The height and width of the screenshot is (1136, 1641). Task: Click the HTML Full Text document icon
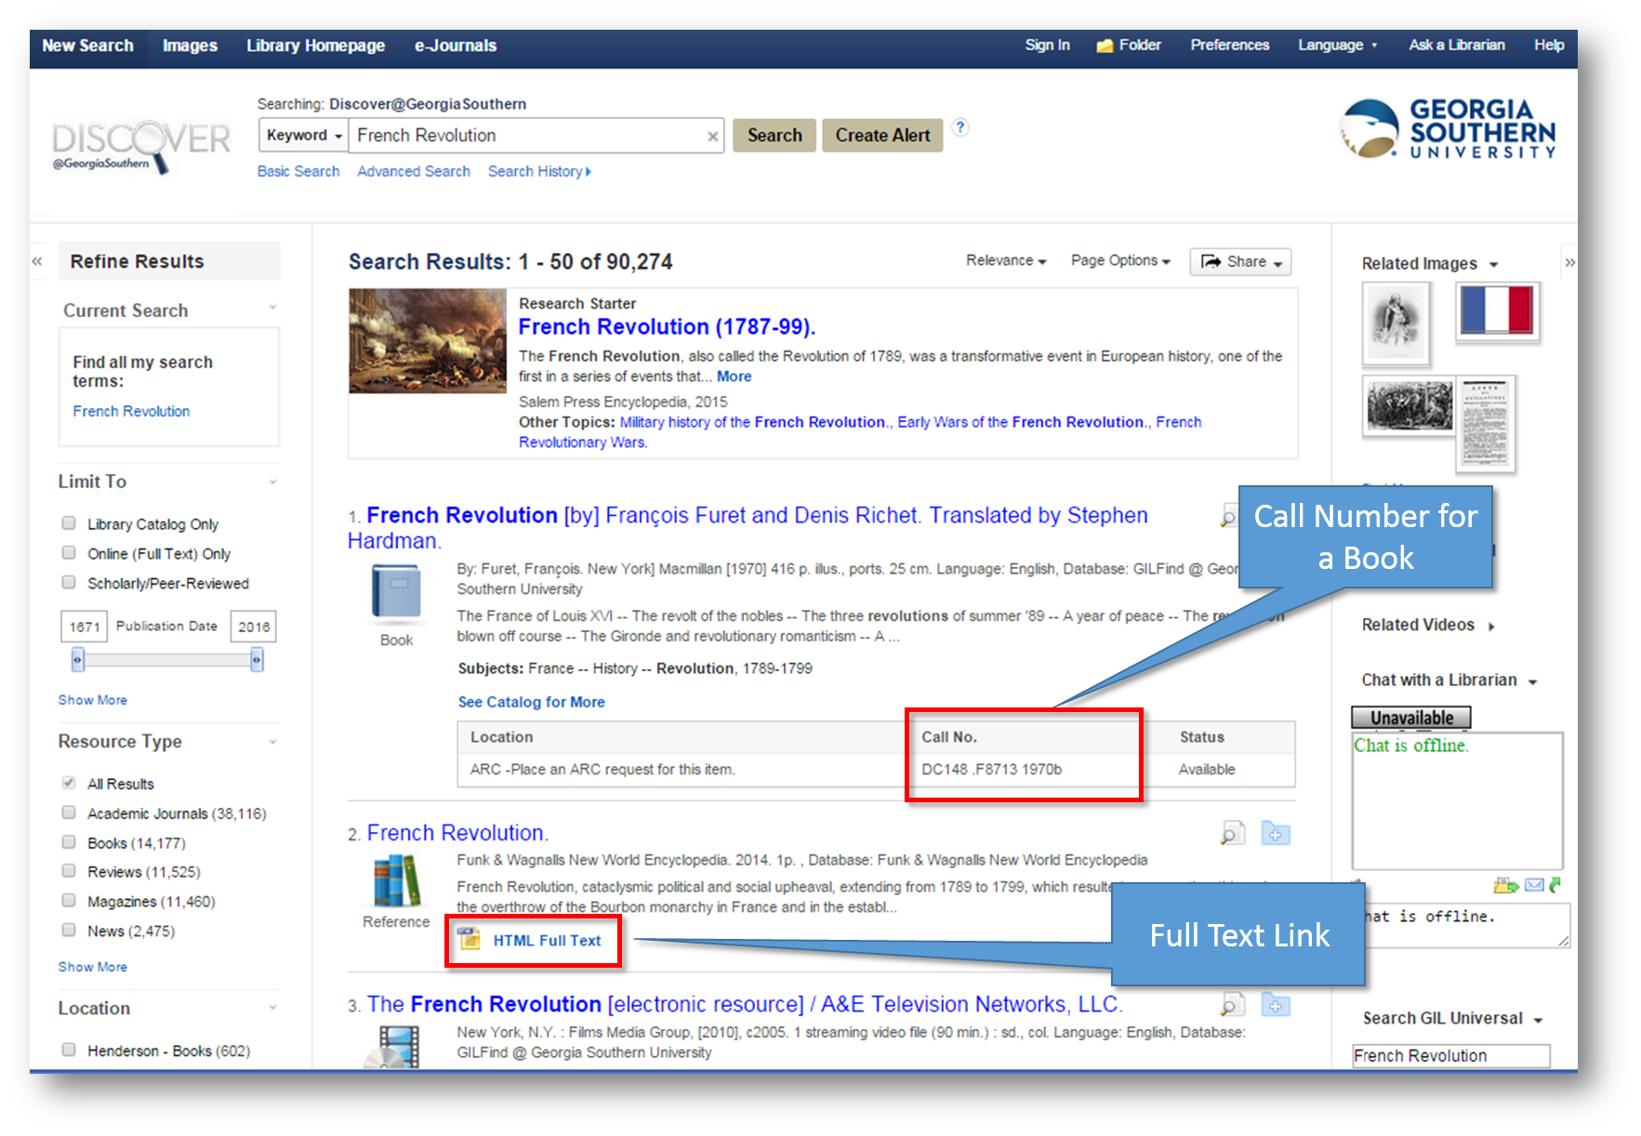470,939
